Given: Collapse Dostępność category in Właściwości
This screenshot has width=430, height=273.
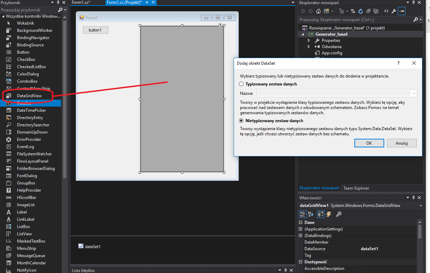Looking at the screenshot, I should point(301,262).
